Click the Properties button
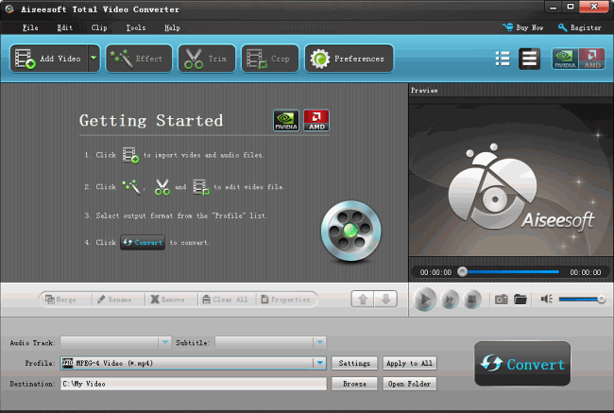 [x=285, y=300]
